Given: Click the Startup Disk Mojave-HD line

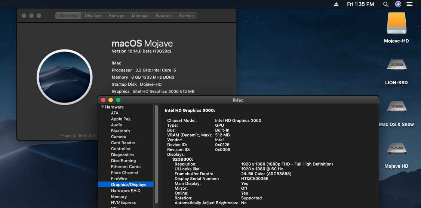Looking at the screenshot, I should 137,84.
